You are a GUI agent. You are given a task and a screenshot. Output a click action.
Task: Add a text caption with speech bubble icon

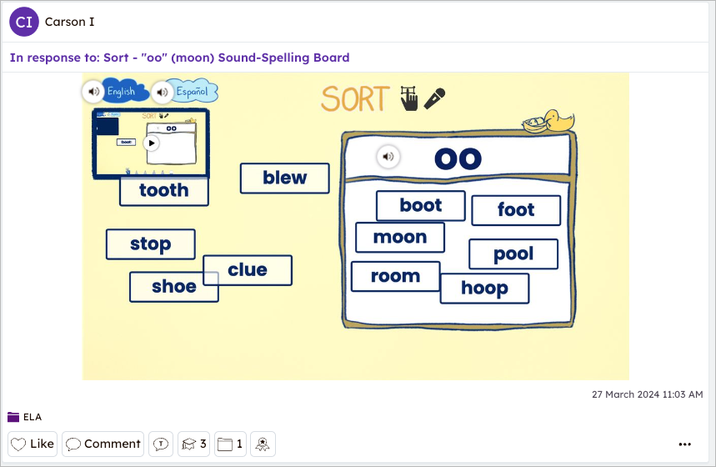coord(161,444)
